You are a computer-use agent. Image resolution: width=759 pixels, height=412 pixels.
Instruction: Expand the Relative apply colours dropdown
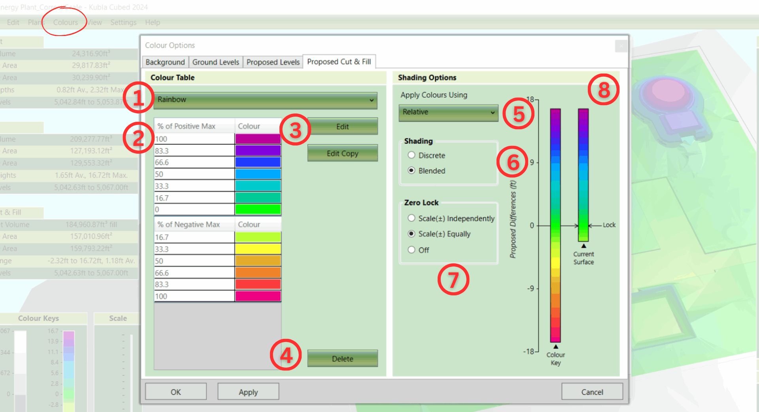[x=448, y=112]
